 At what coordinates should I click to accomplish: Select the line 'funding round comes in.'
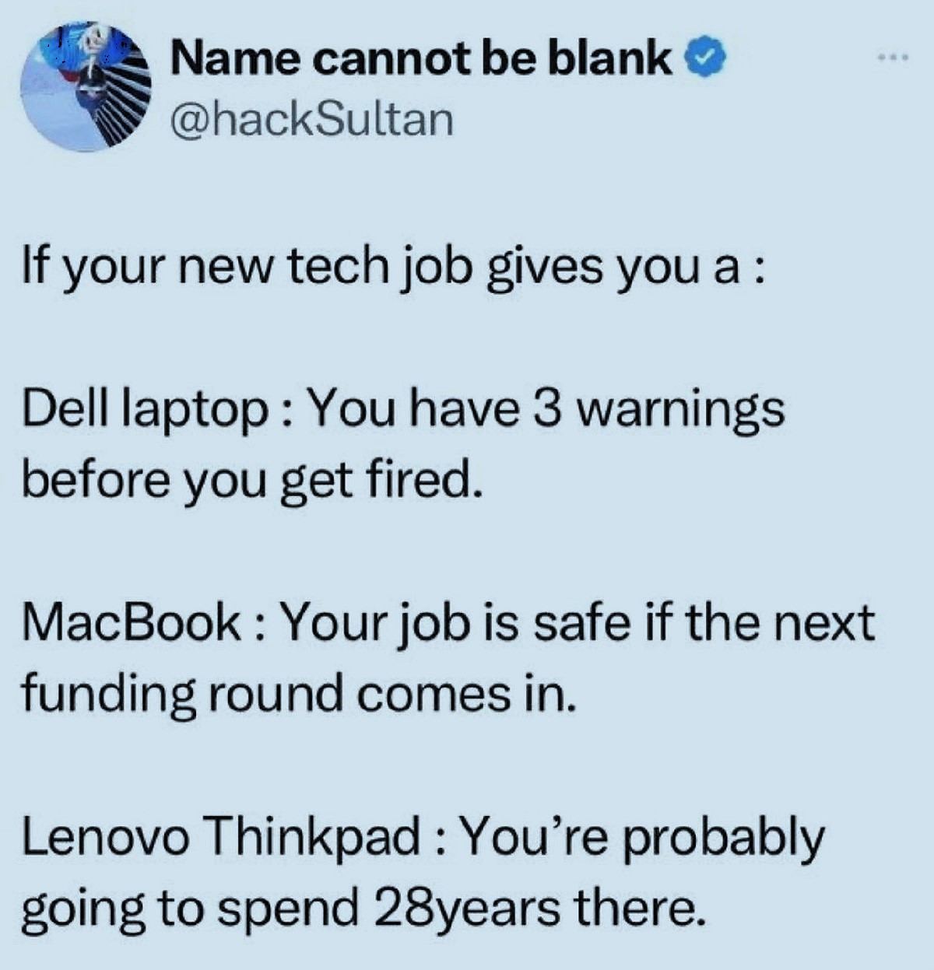click(x=299, y=694)
